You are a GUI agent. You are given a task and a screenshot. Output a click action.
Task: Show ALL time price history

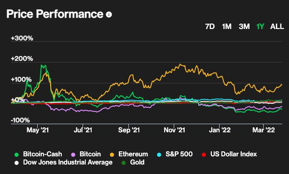pyautogui.click(x=277, y=27)
